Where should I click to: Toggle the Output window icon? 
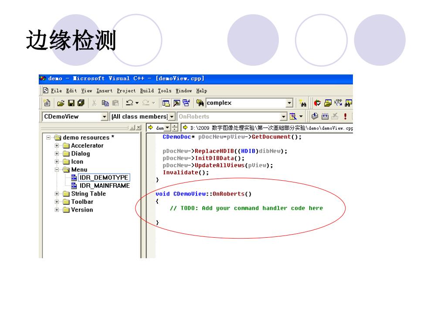point(176,103)
